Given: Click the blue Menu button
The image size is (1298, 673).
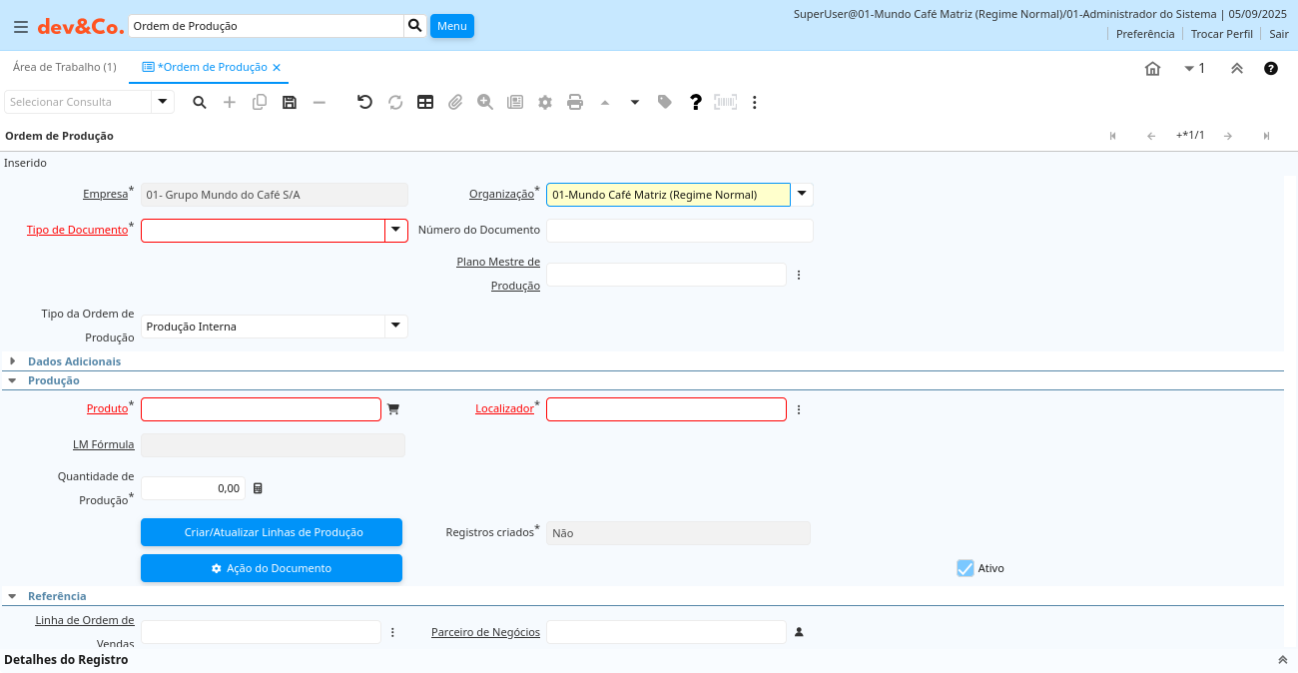Looking at the screenshot, I should click(x=451, y=26).
